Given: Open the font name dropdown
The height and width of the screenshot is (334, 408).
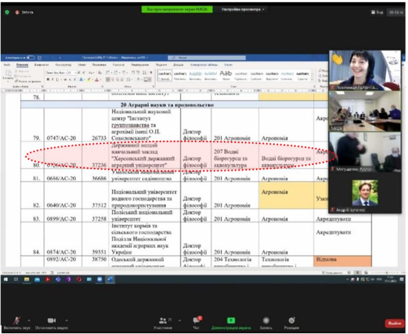Looking at the screenshot, I should [56, 73].
